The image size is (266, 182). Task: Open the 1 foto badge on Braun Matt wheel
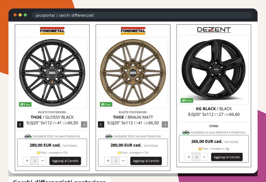(x=106, y=105)
